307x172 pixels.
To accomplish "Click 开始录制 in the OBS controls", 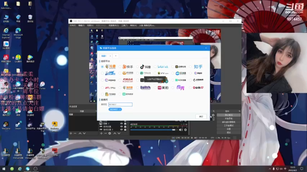I will tap(229, 118).
